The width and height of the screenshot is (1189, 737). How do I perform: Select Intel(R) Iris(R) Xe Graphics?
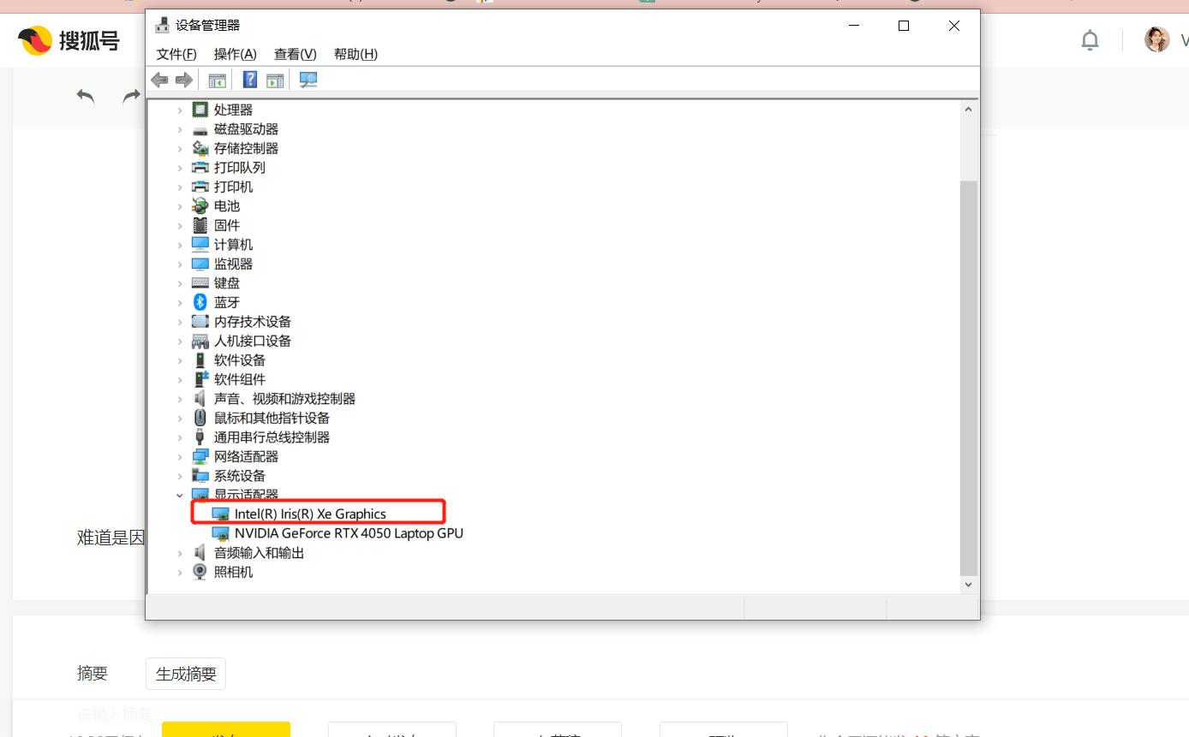click(310, 514)
